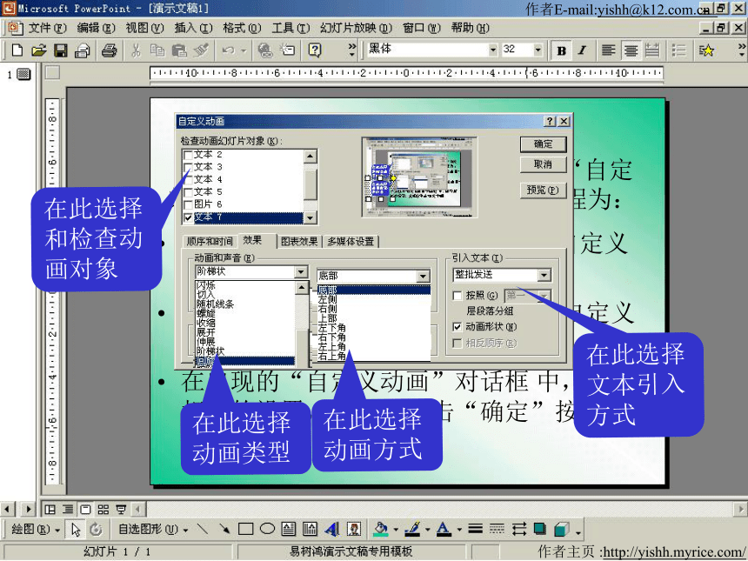The image size is (748, 561).
Task: Click the Line Color brush swatch
Action: pyautogui.click(x=412, y=529)
